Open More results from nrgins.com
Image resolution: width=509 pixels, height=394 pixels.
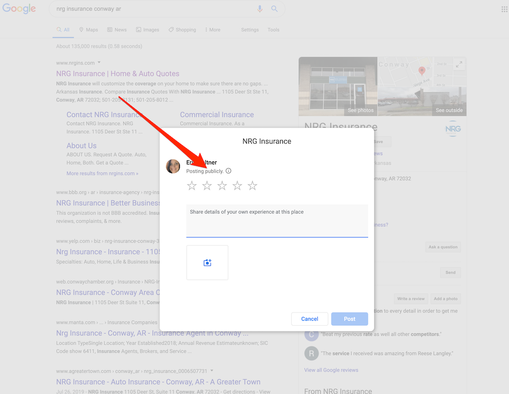click(x=102, y=173)
